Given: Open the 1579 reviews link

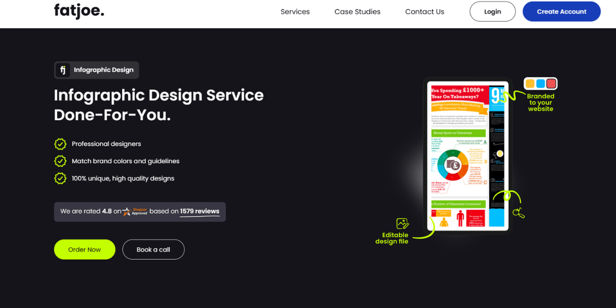Looking at the screenshot, I should [x=200, y=211].
